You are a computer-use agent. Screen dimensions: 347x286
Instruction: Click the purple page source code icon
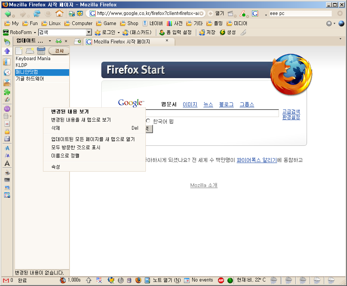7,109
